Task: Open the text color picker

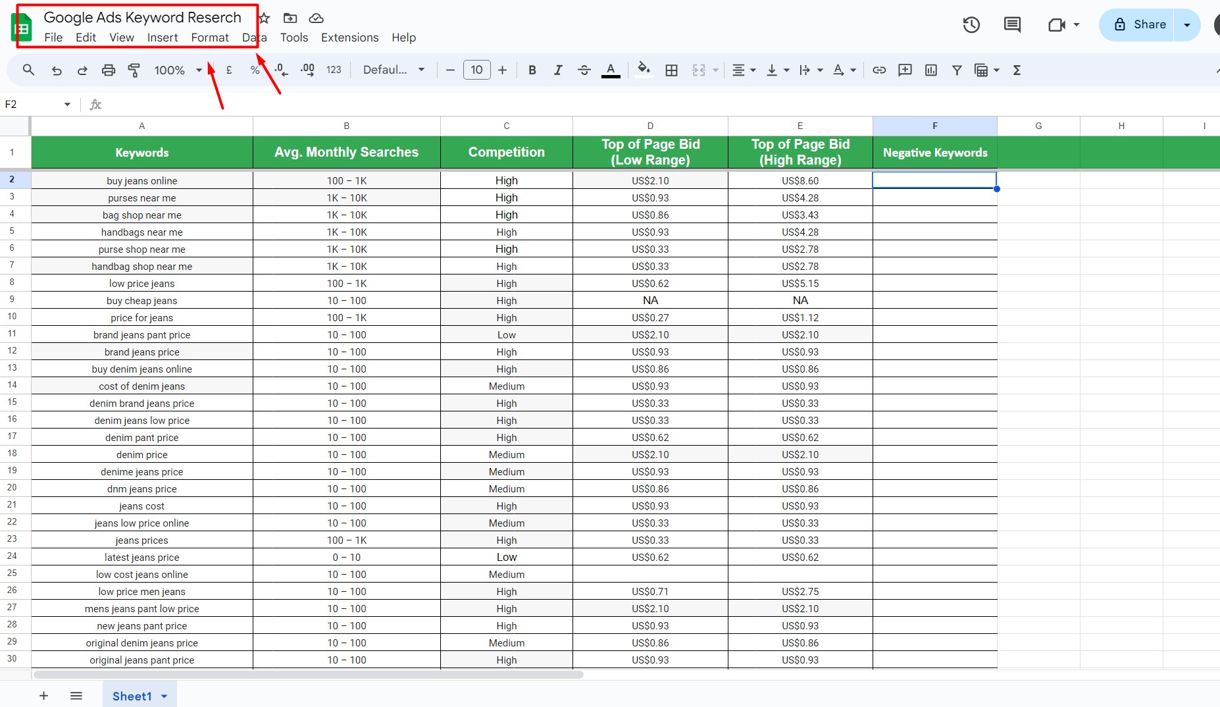Action: coord(611,70)
